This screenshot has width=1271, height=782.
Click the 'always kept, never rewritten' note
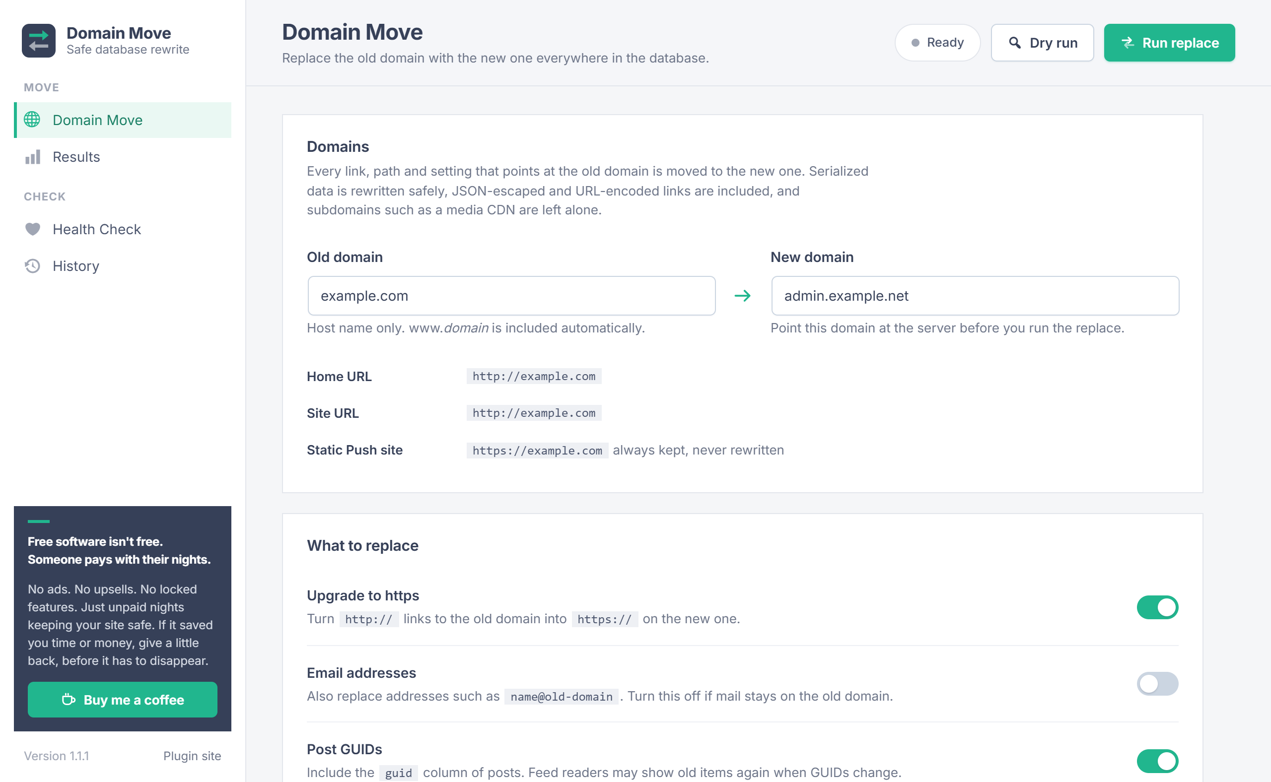click(698, 450)
